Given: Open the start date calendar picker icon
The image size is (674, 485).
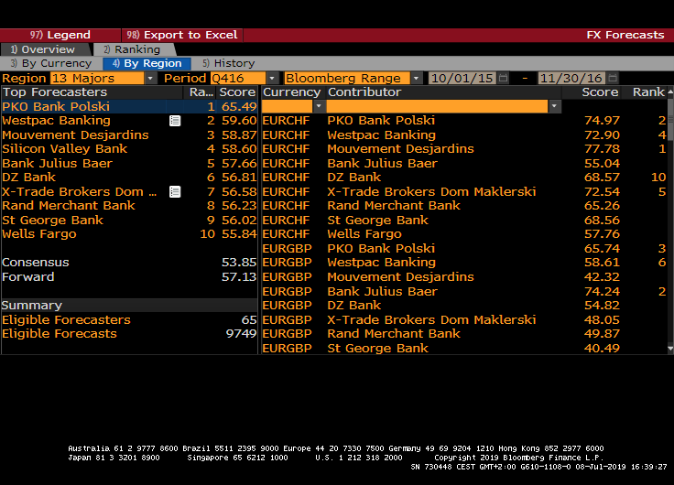Looking at the screenshot, I should [503, 79].
